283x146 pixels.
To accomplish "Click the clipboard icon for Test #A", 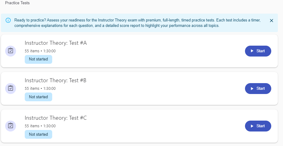I will [x=11, y=51].
